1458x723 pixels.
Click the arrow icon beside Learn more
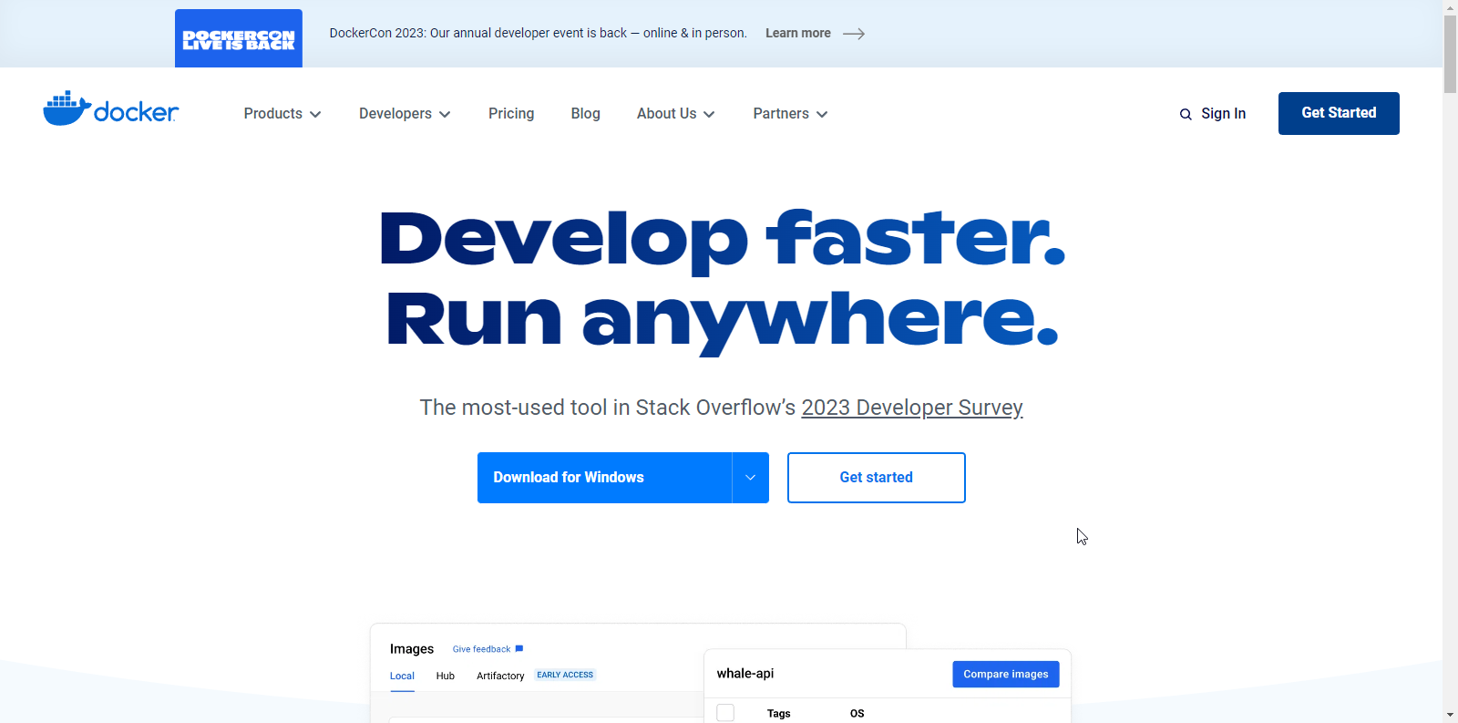click(x=854, y=34)
